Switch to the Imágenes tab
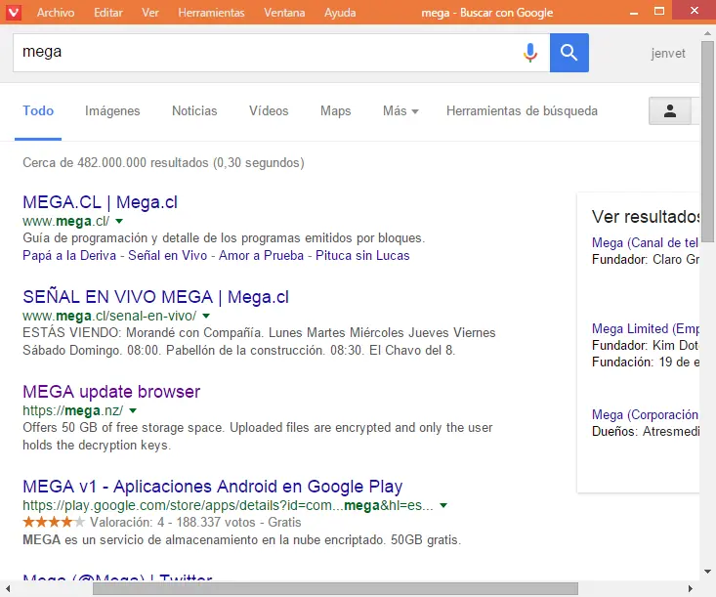Image resolution: width=716 pixels, height=597 pixels. coord(112,111)
